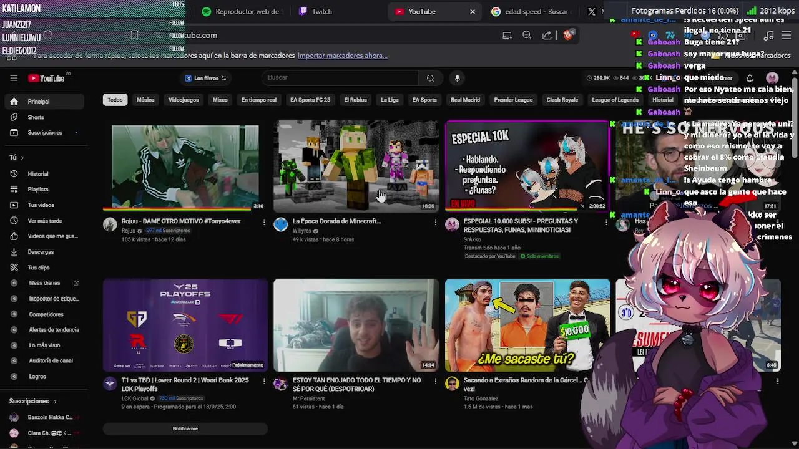Select Todos filter chip
This screenshot has width=799, height=449.
[x=115, y=100]
